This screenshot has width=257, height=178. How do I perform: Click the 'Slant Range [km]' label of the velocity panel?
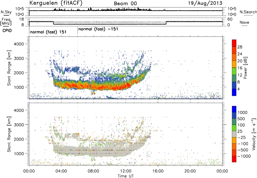tap(9, 134)
